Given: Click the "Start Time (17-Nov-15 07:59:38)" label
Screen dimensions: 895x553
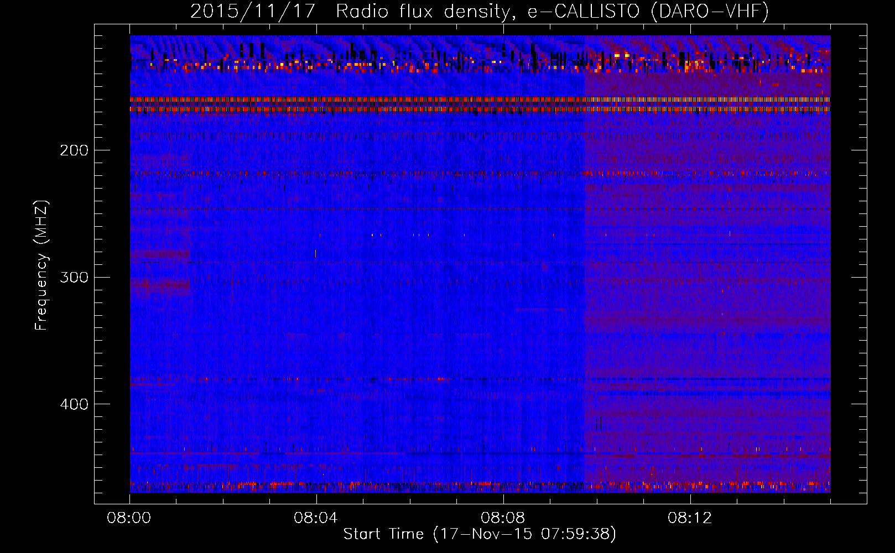Looking at the screenshot, I should tap(480, 534).
